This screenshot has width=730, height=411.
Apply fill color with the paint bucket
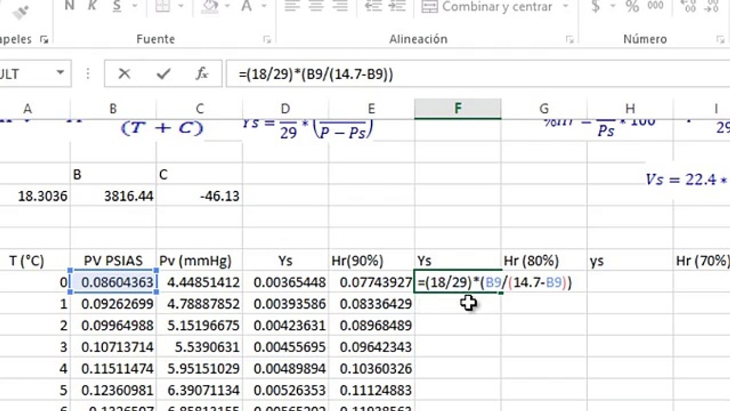coord(210,6)
